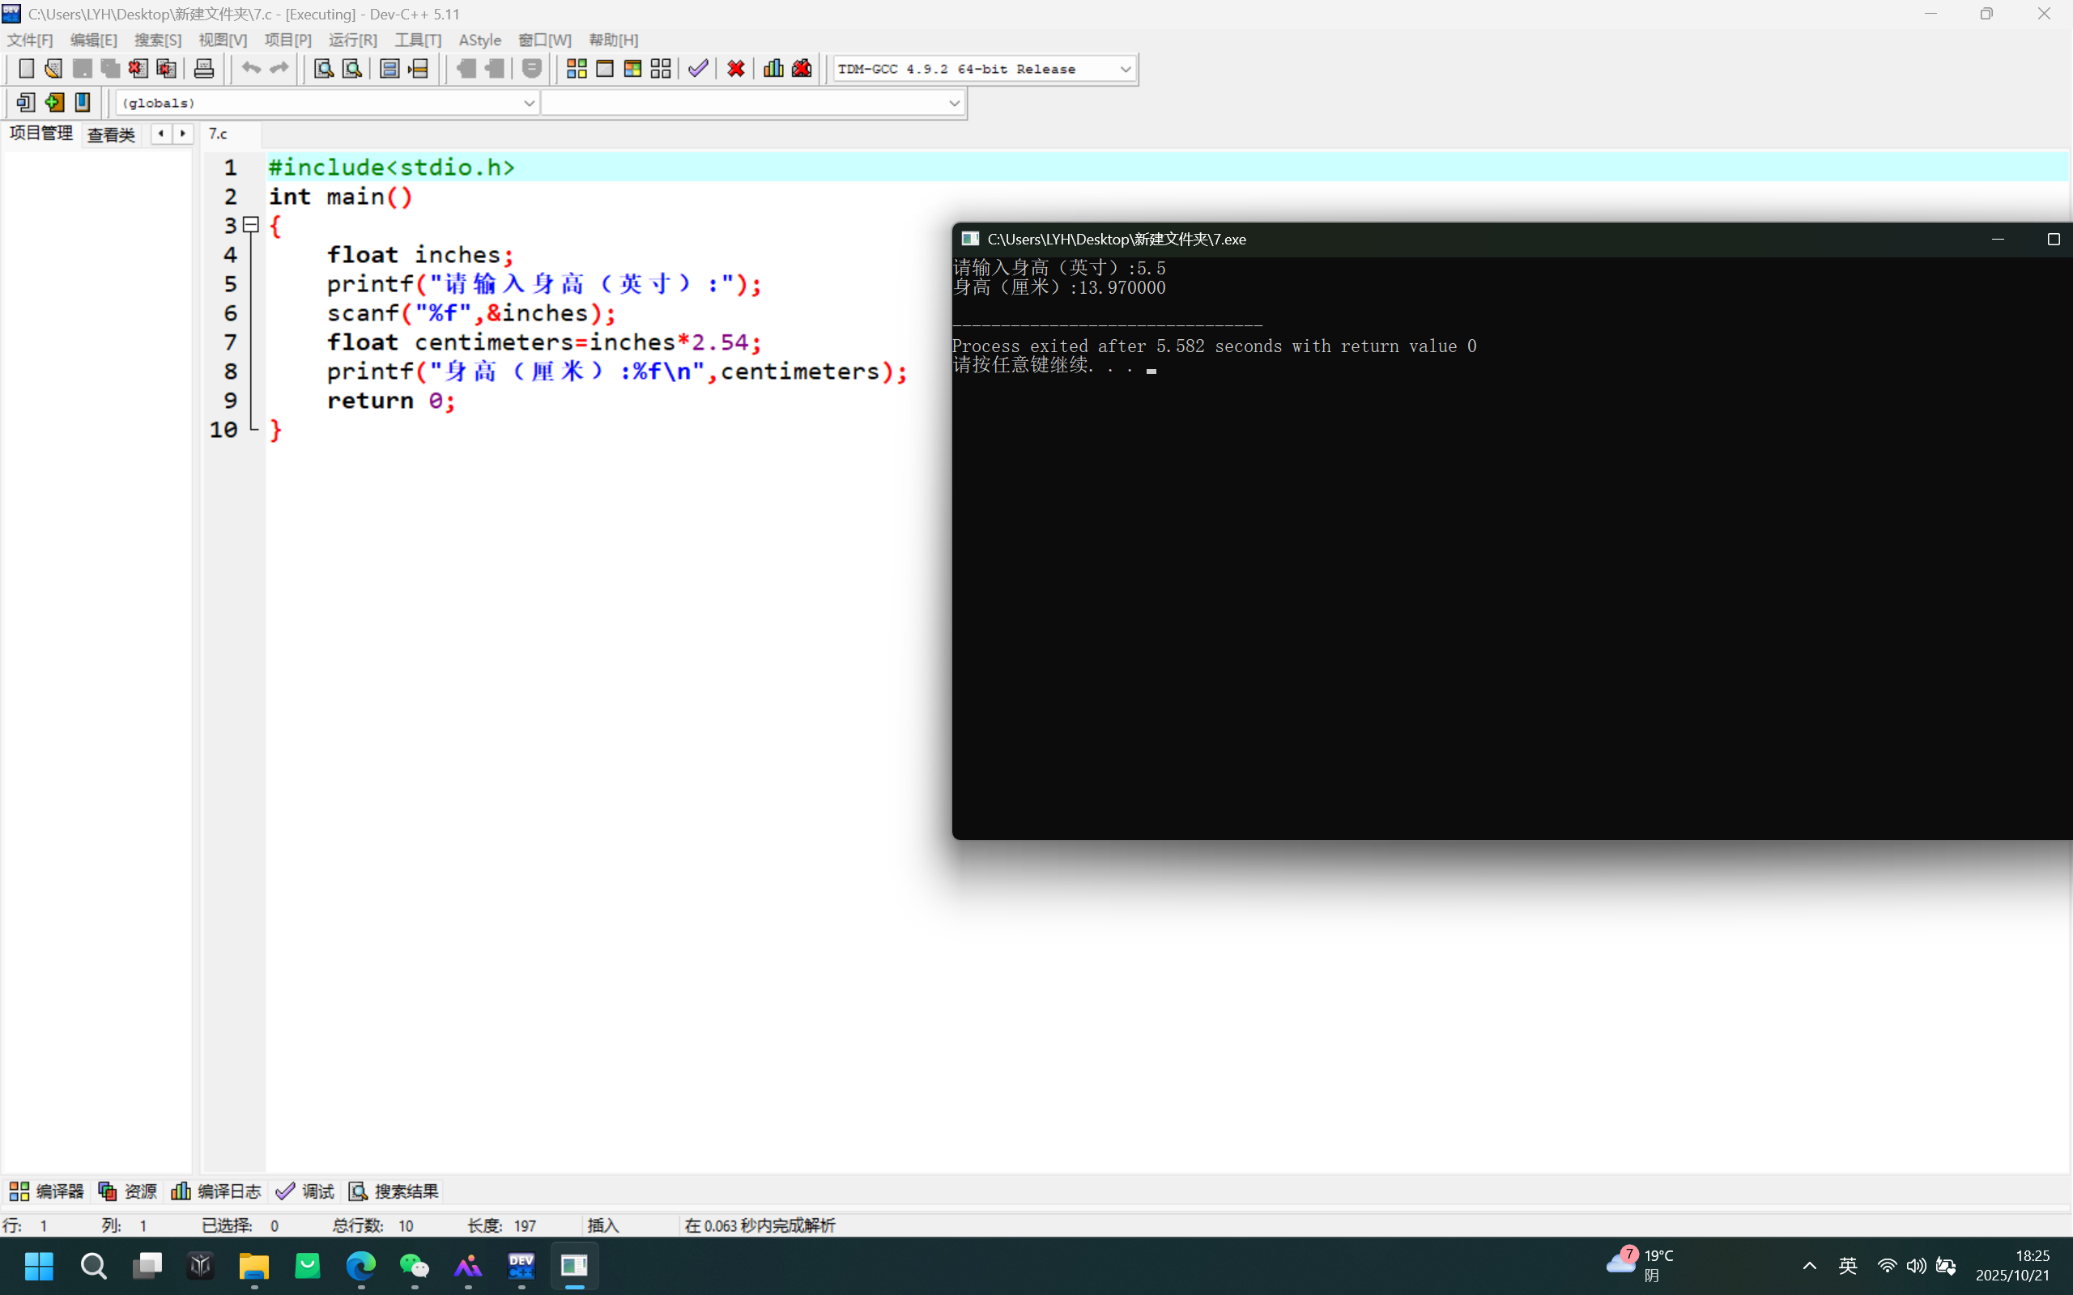Click the Find magnifier toolbar icon
Screen dimensions: 2073x1295
[323, 69]
